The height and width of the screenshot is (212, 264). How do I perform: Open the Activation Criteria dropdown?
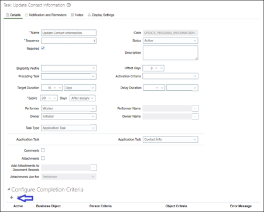click(x=170, y=76)
